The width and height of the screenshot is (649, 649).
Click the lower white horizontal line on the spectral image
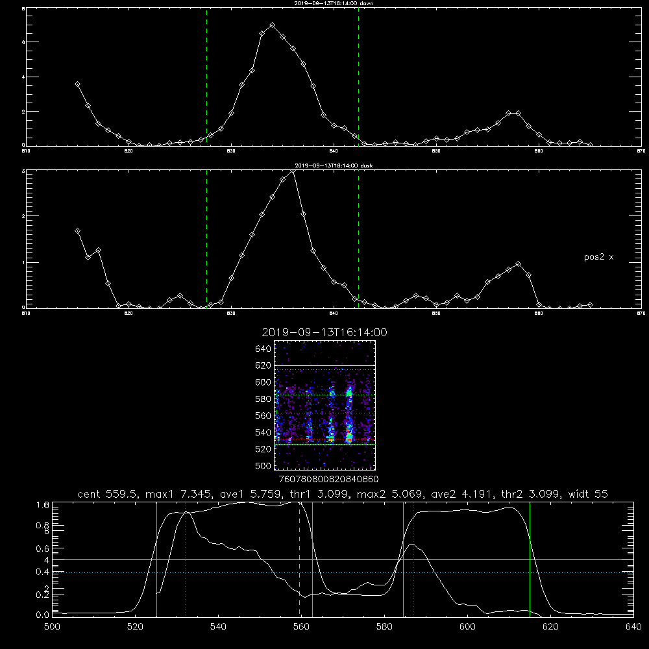point(325,445)
